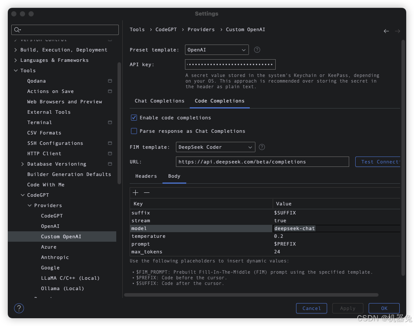Click the settings tree vertical scrollbar
The image size is (414, 326).
[x=119, y=123]
